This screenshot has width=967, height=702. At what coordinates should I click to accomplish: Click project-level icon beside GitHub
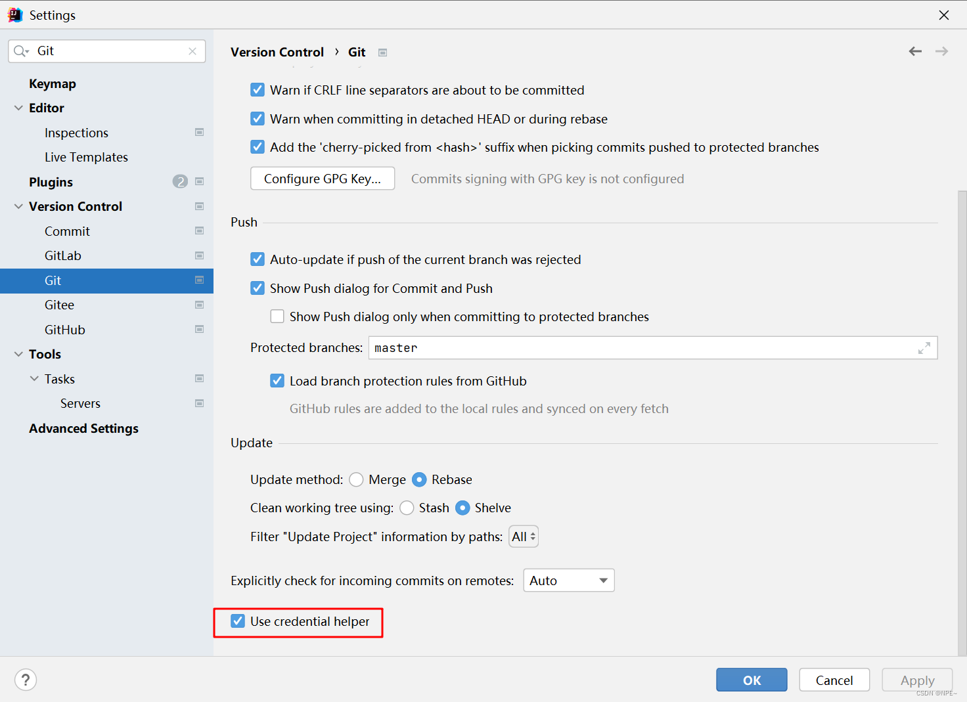click(200, 329)
